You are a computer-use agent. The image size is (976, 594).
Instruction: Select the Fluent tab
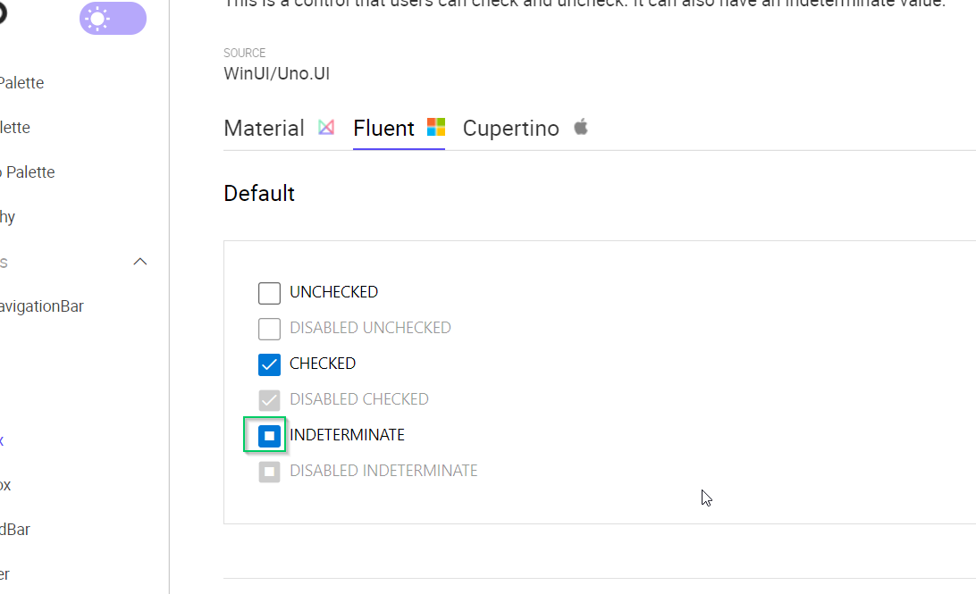point(383,128)
